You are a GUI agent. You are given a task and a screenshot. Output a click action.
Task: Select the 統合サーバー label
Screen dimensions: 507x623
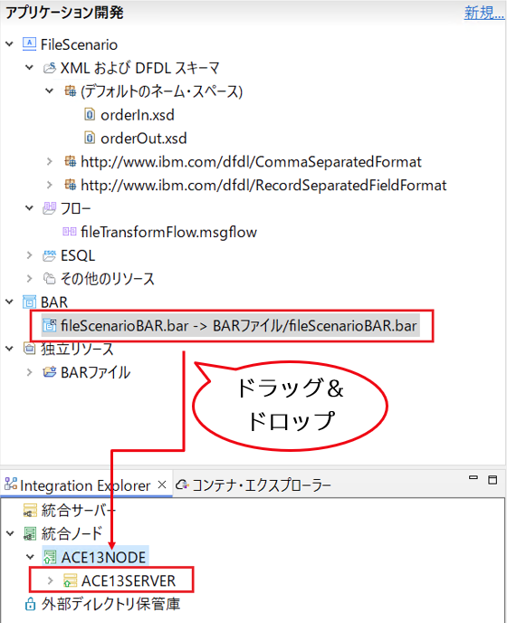pyautogui.click(x=78, y=511)
